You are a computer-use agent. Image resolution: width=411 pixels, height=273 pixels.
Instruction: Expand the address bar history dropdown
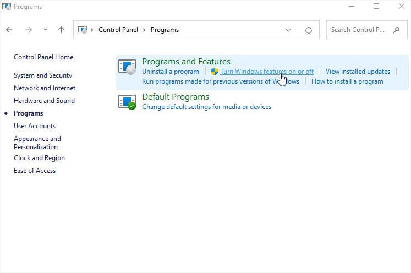pyautogui.click(x=288, y=30)
